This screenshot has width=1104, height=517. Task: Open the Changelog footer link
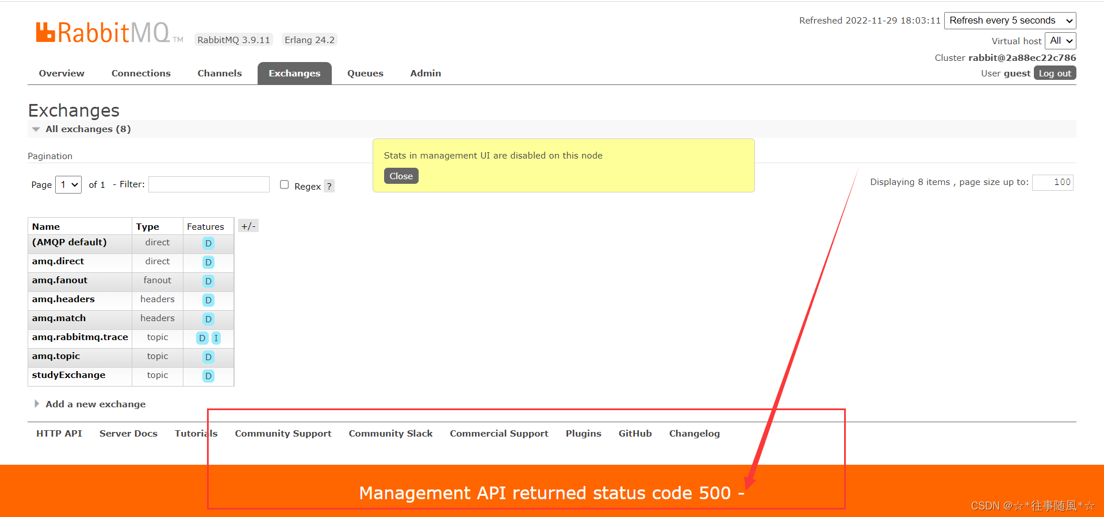(694, 434)
